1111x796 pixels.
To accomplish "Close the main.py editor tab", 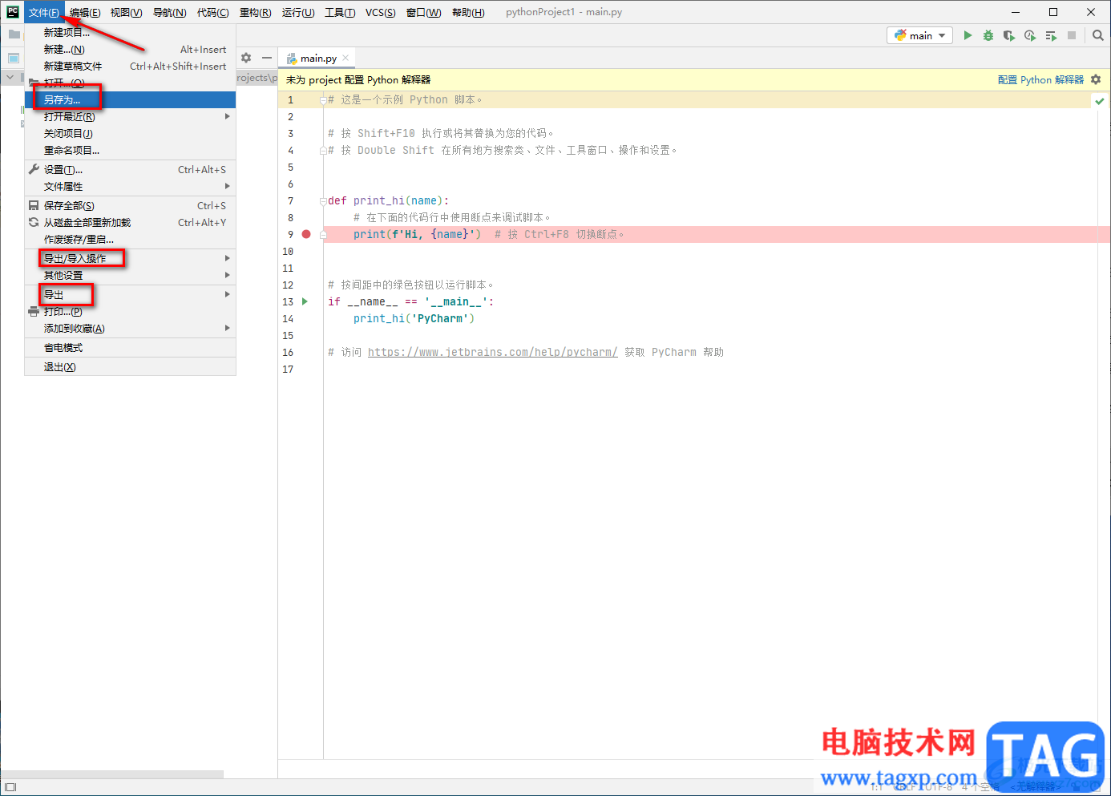I will pyautogui.click(x=345, y=58).
